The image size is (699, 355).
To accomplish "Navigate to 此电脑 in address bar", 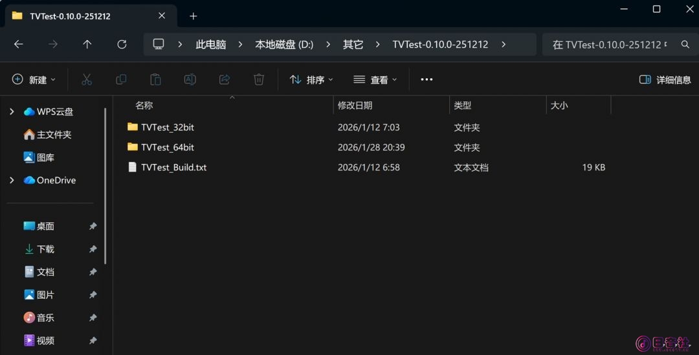I will point(211,45).
